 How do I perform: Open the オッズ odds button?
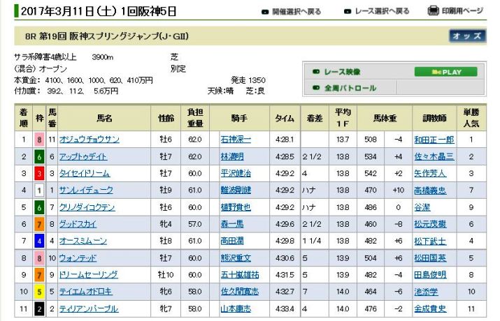click(x=466, y=37)
